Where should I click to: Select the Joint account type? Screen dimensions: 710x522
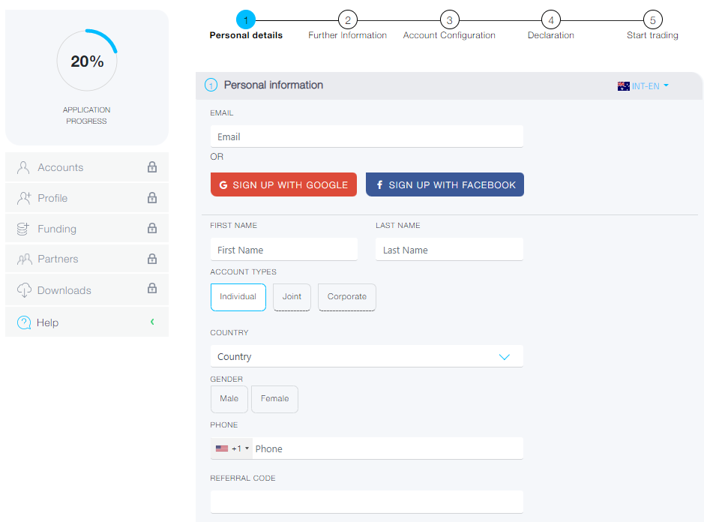(292, 297)
